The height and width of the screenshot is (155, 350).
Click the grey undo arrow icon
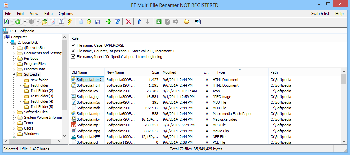click(176, 22)
